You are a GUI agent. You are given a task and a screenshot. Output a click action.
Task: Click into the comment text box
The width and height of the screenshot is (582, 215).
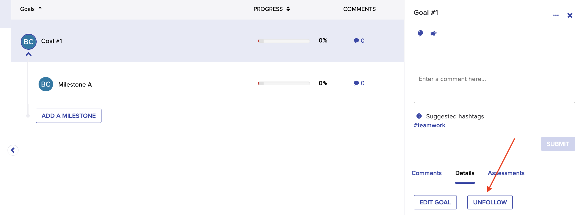pyautogui.click(x=494, y=87)
